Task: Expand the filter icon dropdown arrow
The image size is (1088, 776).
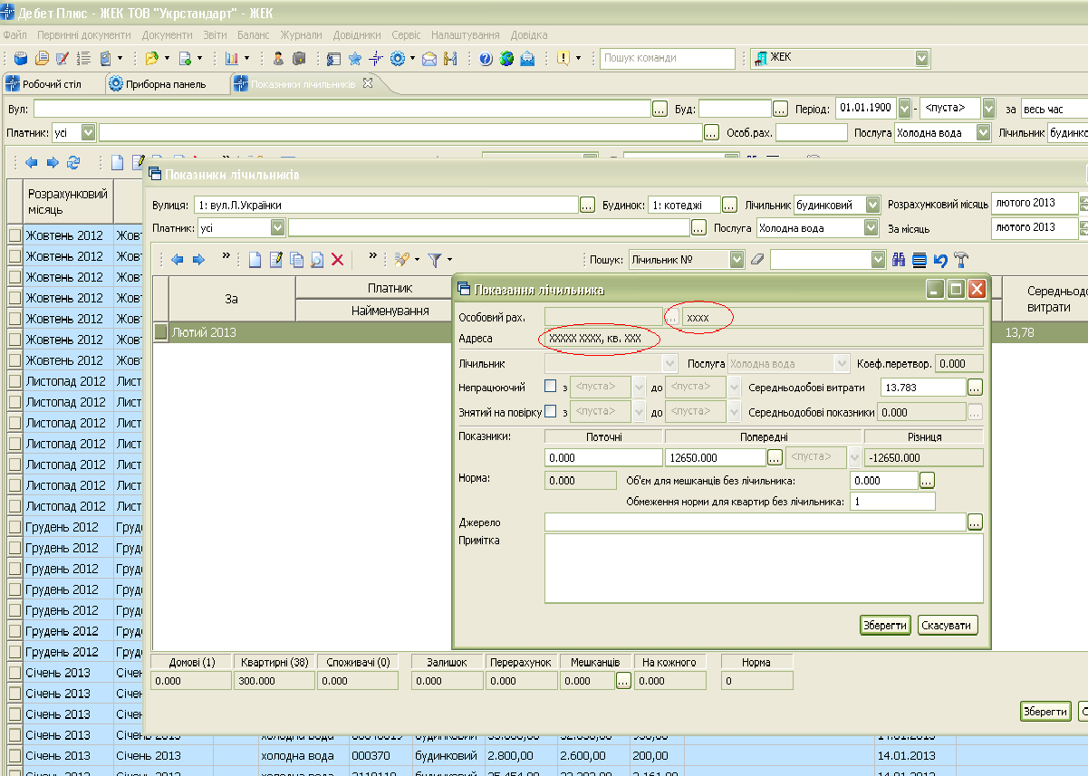Action: pos(449,260)
